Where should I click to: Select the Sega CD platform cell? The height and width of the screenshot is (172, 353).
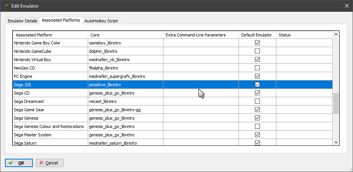coord(50,93)
